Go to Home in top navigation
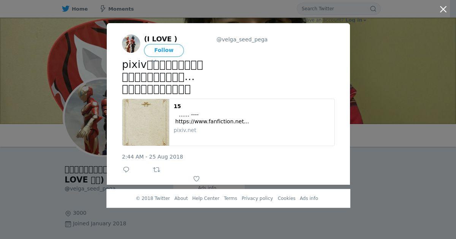 (75, 9)
